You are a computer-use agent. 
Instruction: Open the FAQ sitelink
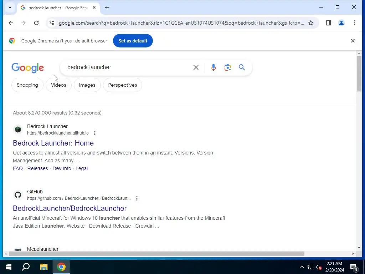(18, 168)
